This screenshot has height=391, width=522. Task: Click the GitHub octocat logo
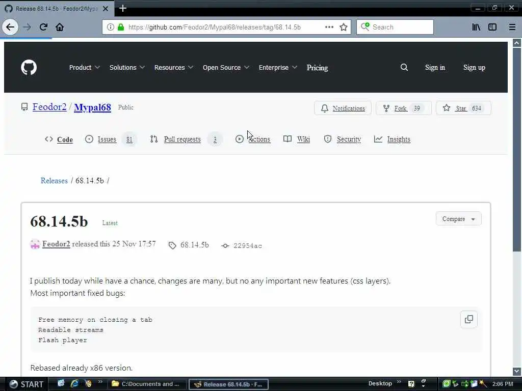coord(29,68)
